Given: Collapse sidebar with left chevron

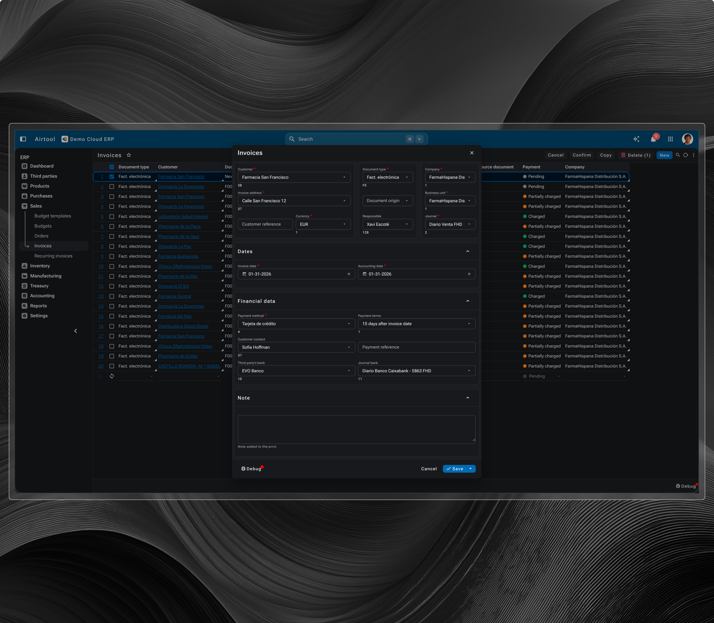Looking at the screenshot, I should pyautogui.click(x=76, y=331).
